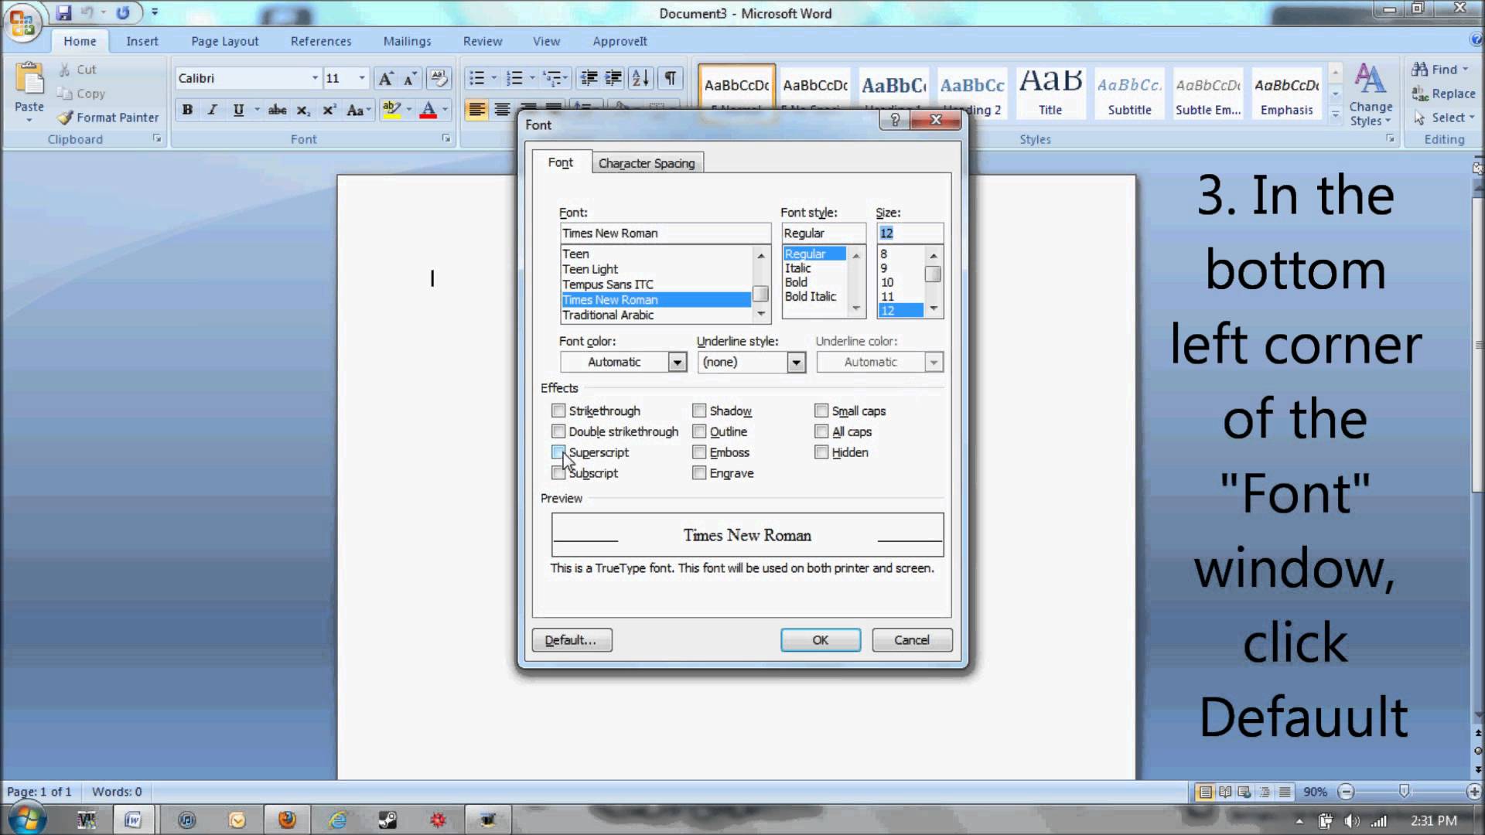1485x835 pixels.
Task: Click the Cancel button
Action: click(911, 640)
